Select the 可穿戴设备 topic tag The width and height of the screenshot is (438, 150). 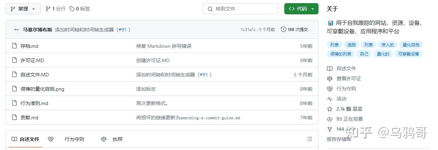point(409,54)
